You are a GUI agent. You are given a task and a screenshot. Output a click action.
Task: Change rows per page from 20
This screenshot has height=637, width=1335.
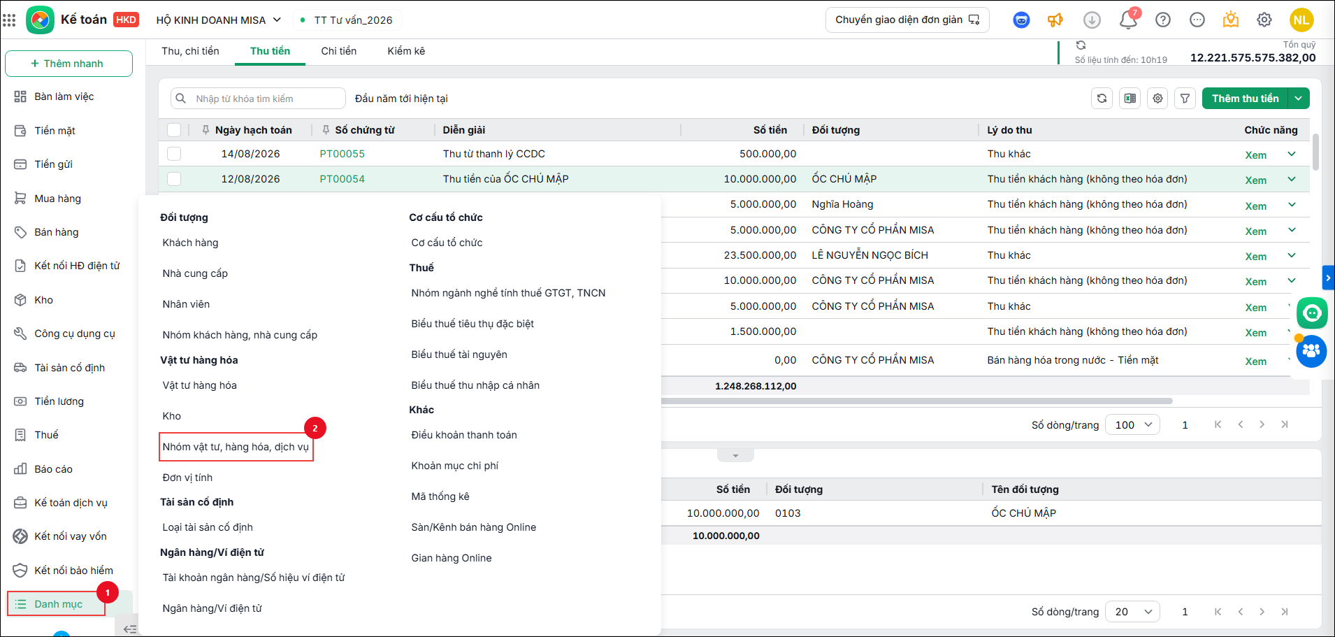click(x=1132, y=612)
